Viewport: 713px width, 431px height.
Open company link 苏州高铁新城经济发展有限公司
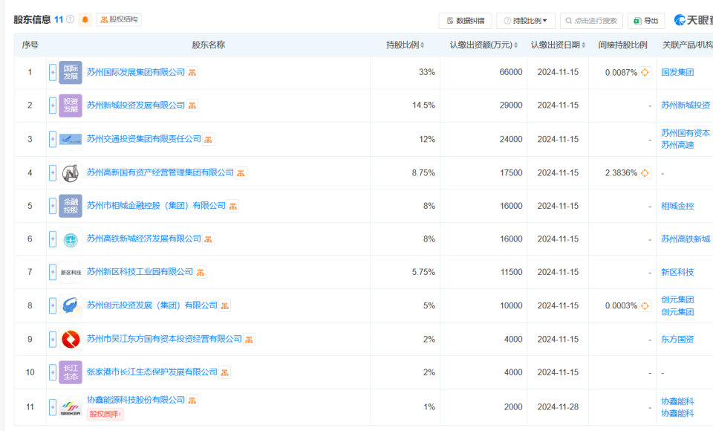pyautogui.click(x=143, y=239)
